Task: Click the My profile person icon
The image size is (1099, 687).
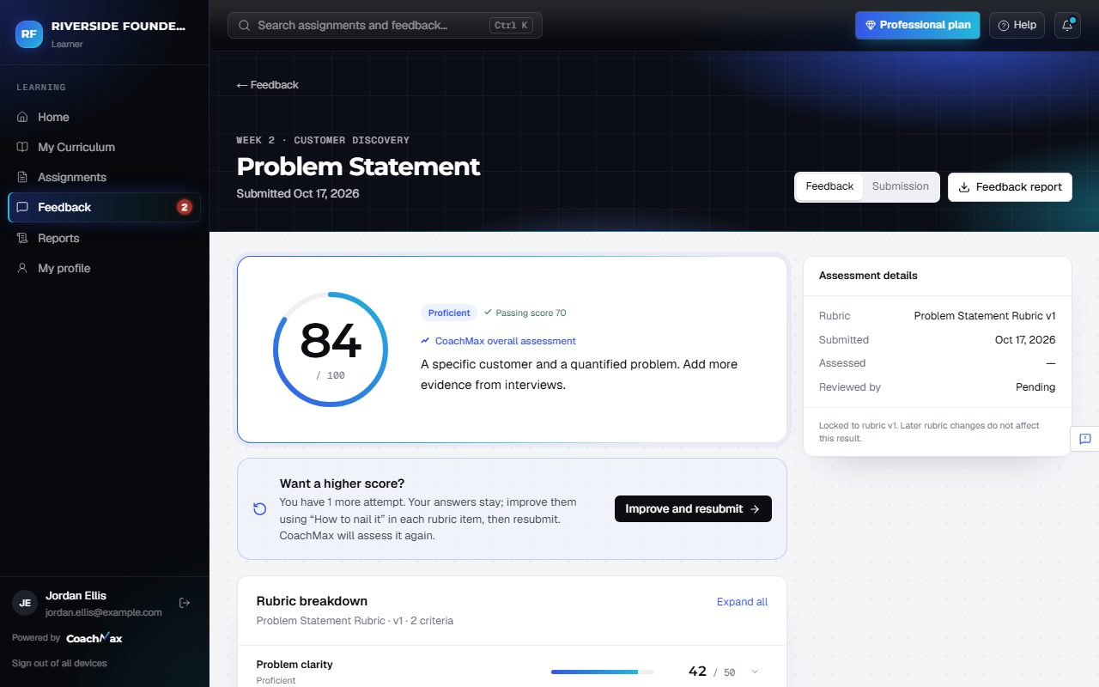Action: click(x=22, y=268)
